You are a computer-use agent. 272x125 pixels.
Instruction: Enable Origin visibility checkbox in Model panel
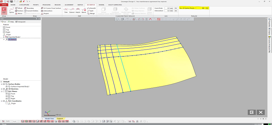(7, 103)
